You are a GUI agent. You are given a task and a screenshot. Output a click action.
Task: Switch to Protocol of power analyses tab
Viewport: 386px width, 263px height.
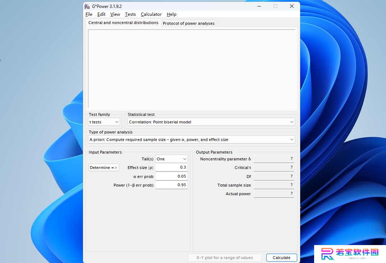tap(189, 23)
